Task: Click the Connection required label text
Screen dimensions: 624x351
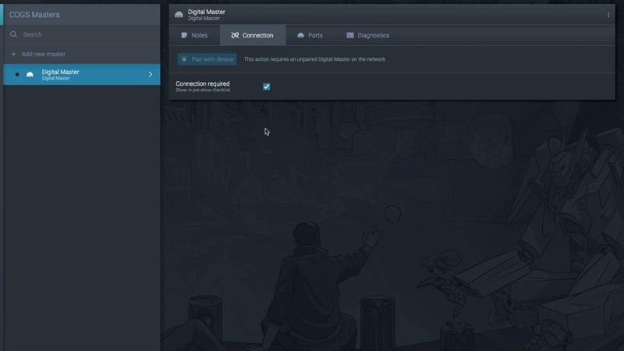Action: [203, 83]
